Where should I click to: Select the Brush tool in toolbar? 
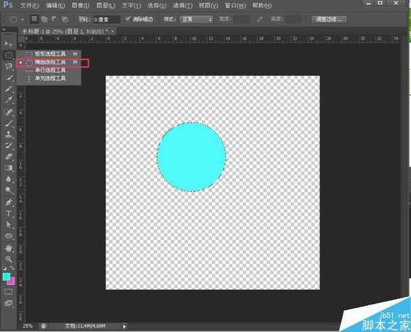[x=10, y=123]
